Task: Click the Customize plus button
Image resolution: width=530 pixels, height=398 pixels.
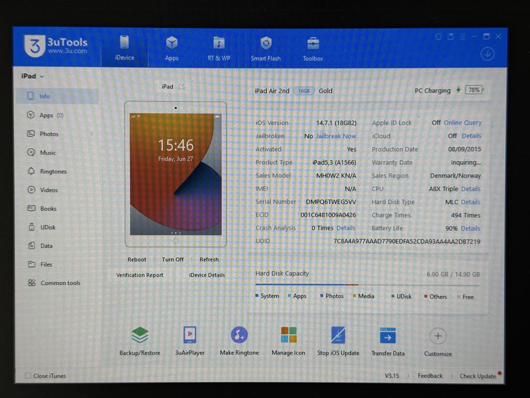Action: tap(438, 336)
